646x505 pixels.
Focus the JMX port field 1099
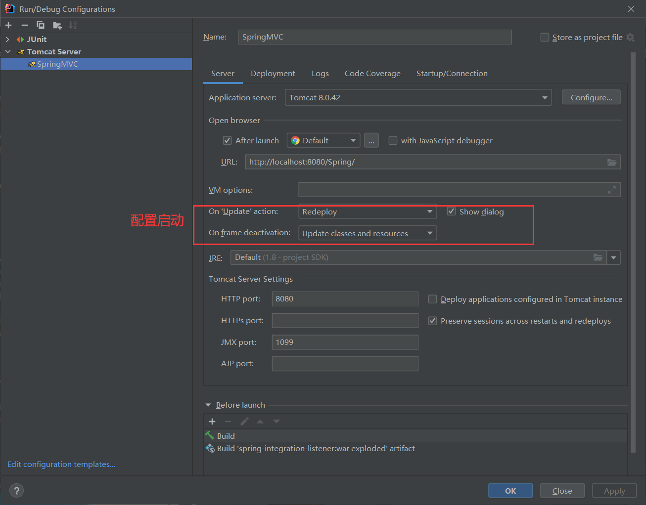click(345, 342)
